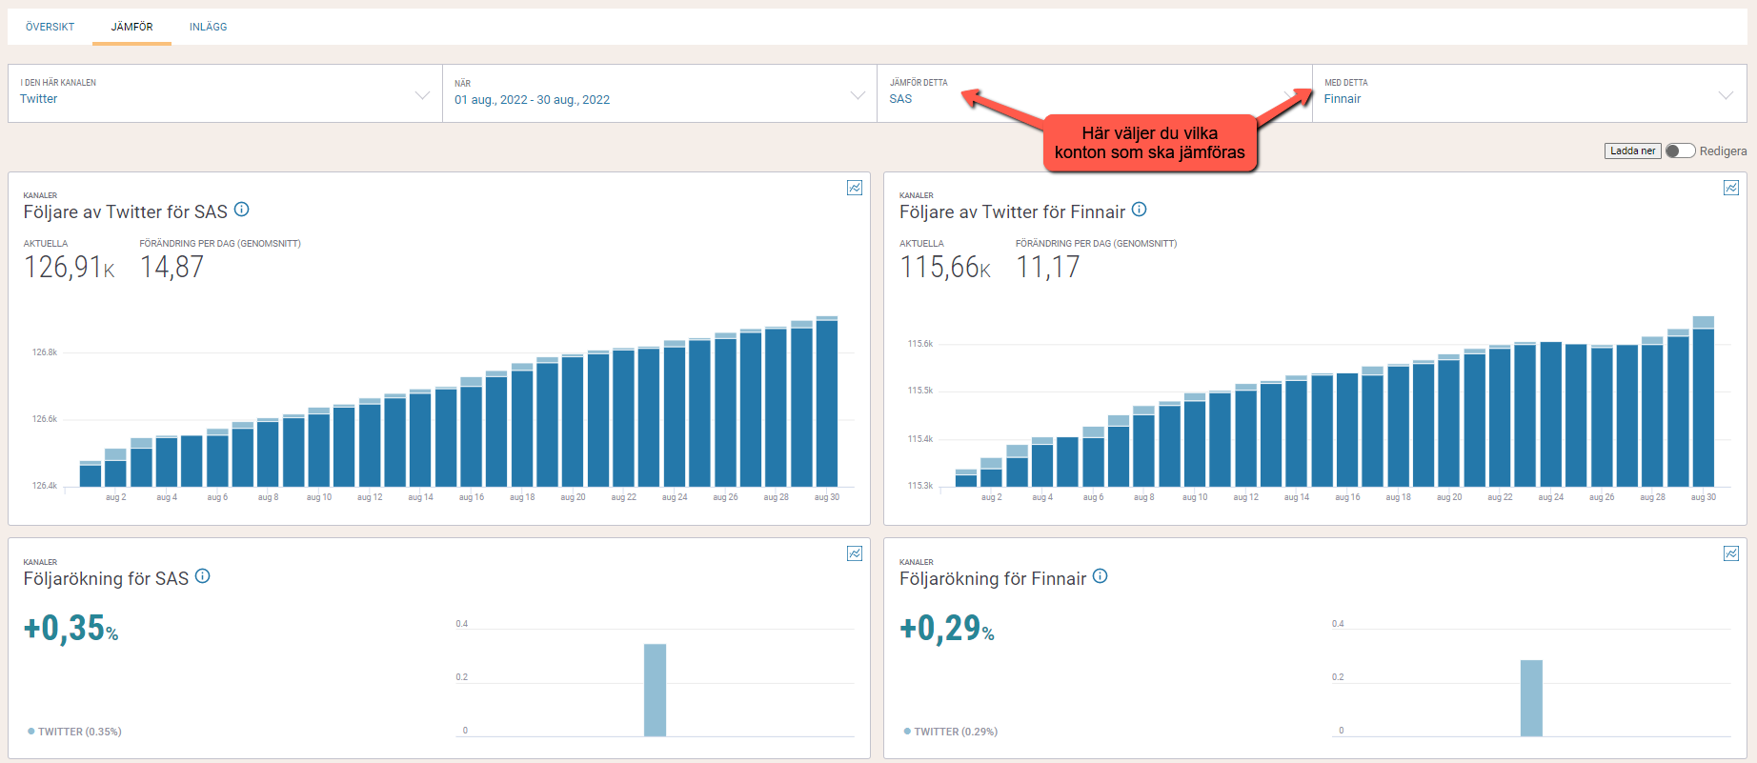Image resolution: width=1757 pixels, height=763 pixels.
Task: Toggle the Redigera switch
Action: 1680,151
